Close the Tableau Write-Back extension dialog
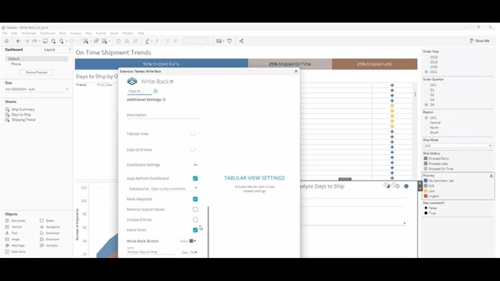The width and height of the screenshot is (500, 281). [296, 71]
